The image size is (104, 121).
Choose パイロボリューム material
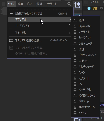tap(85, 96)
